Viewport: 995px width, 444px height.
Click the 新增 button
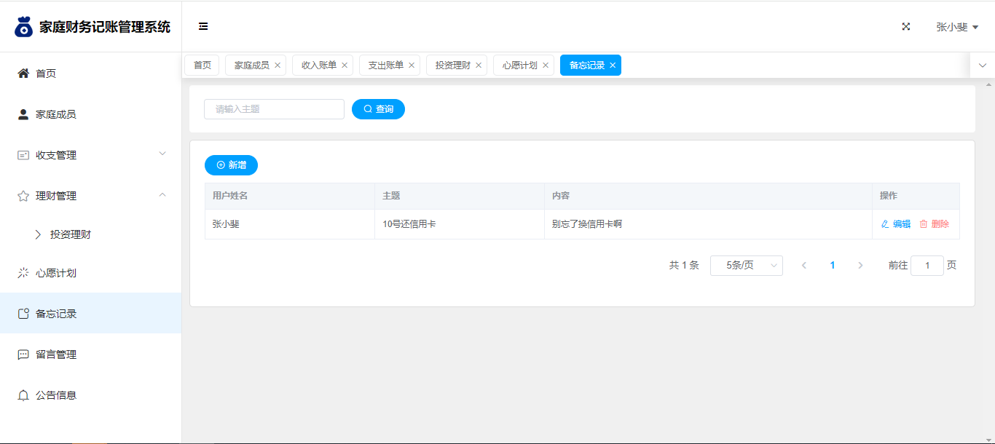(x=231, y=165)
